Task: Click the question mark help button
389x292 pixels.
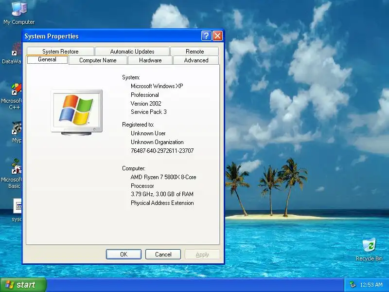Action: [x=206, y=36]
